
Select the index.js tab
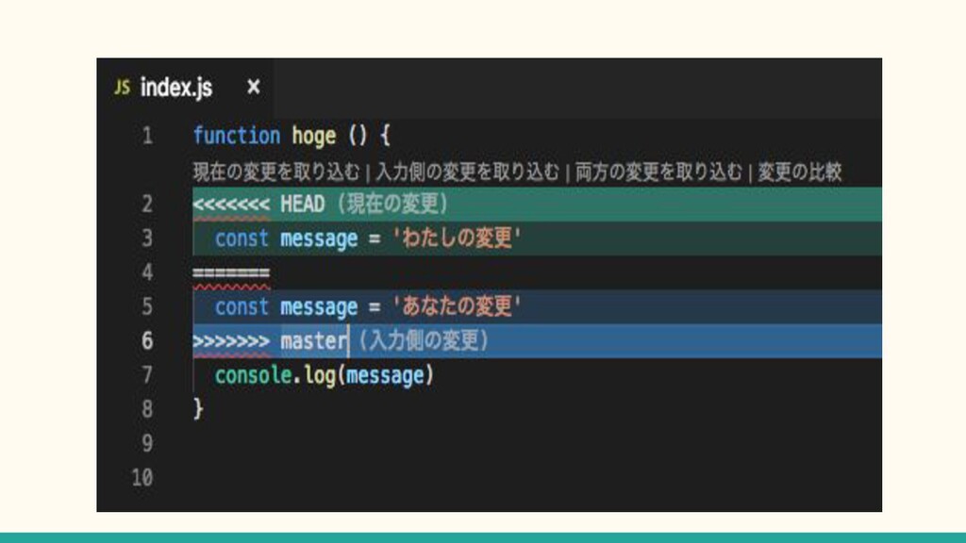(x=176, y=88)
